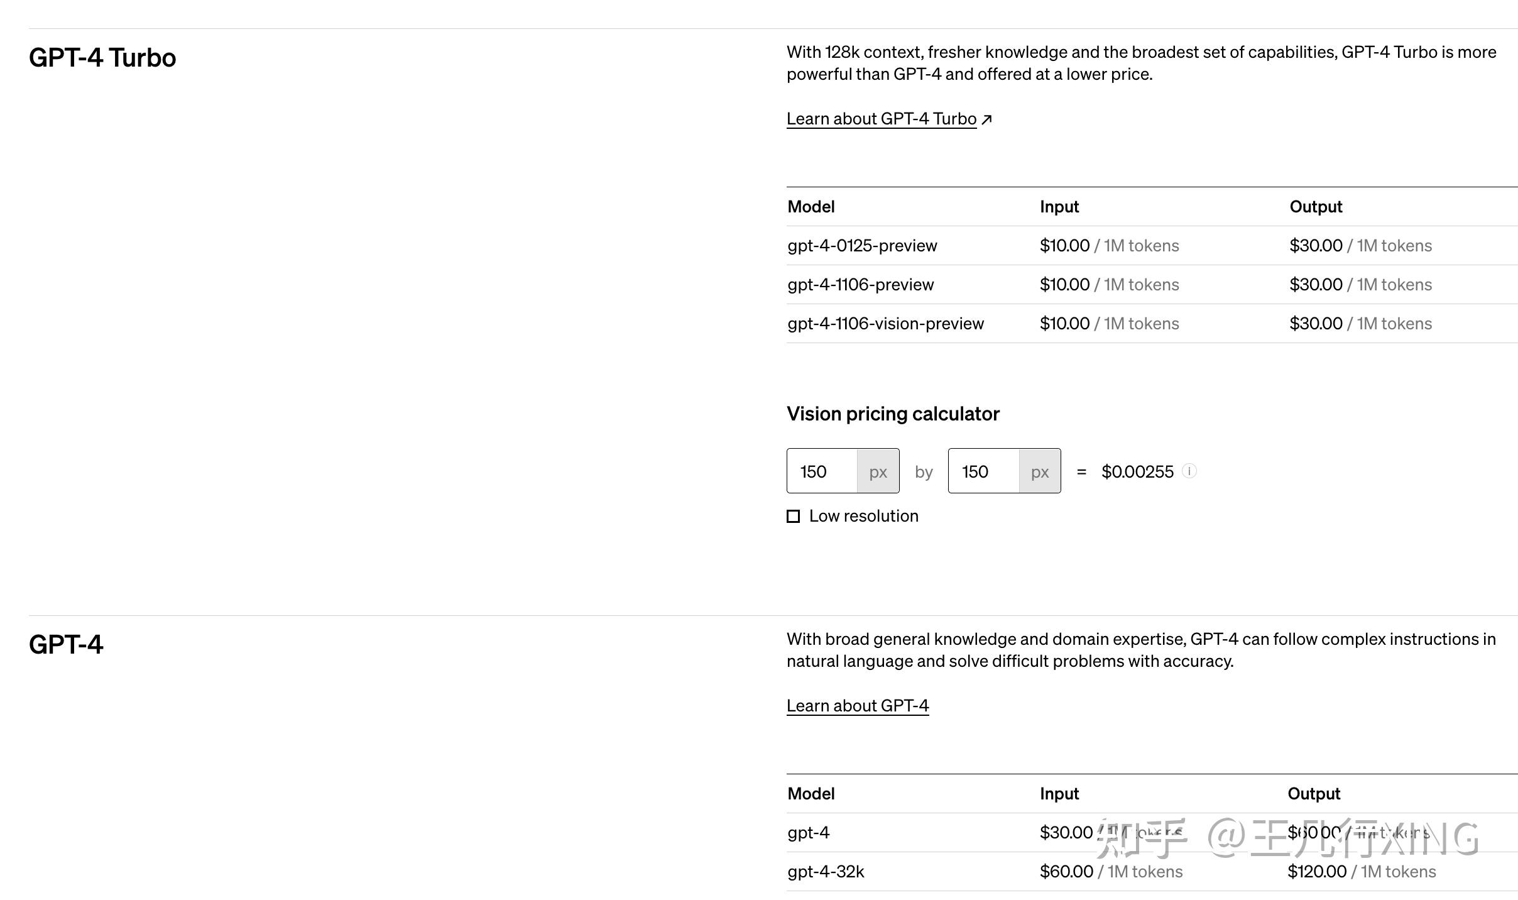
Task: Click the GPT-4 Turbo section heading
Action: (x=102, y=57)
